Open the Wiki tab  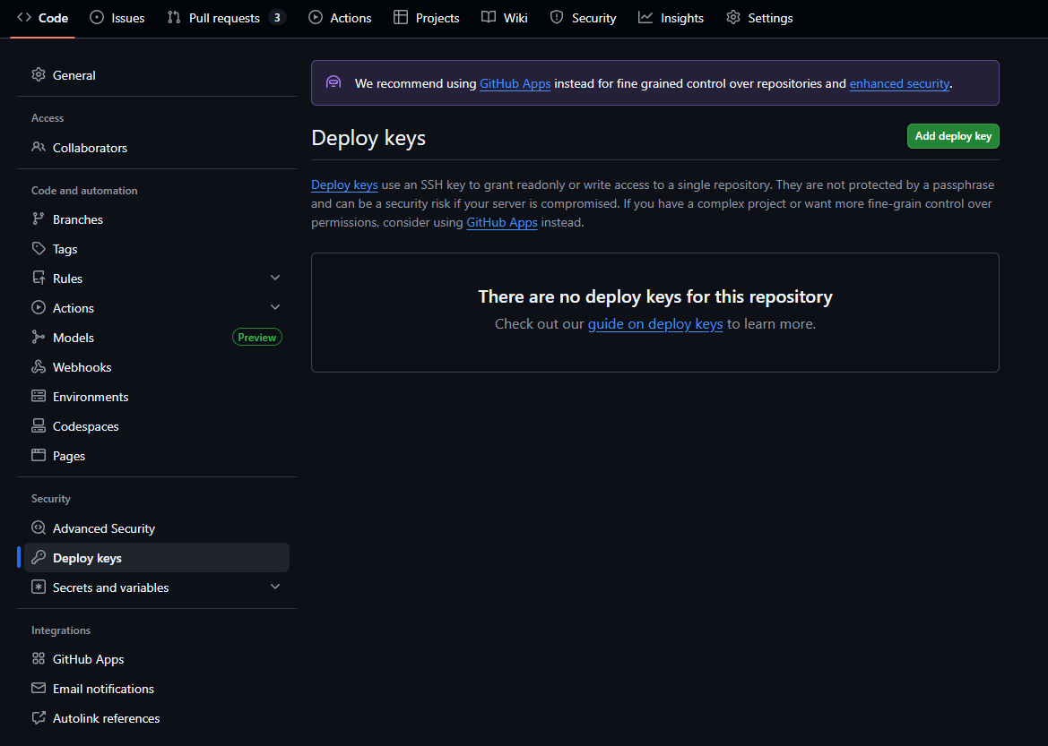[505, 18]
